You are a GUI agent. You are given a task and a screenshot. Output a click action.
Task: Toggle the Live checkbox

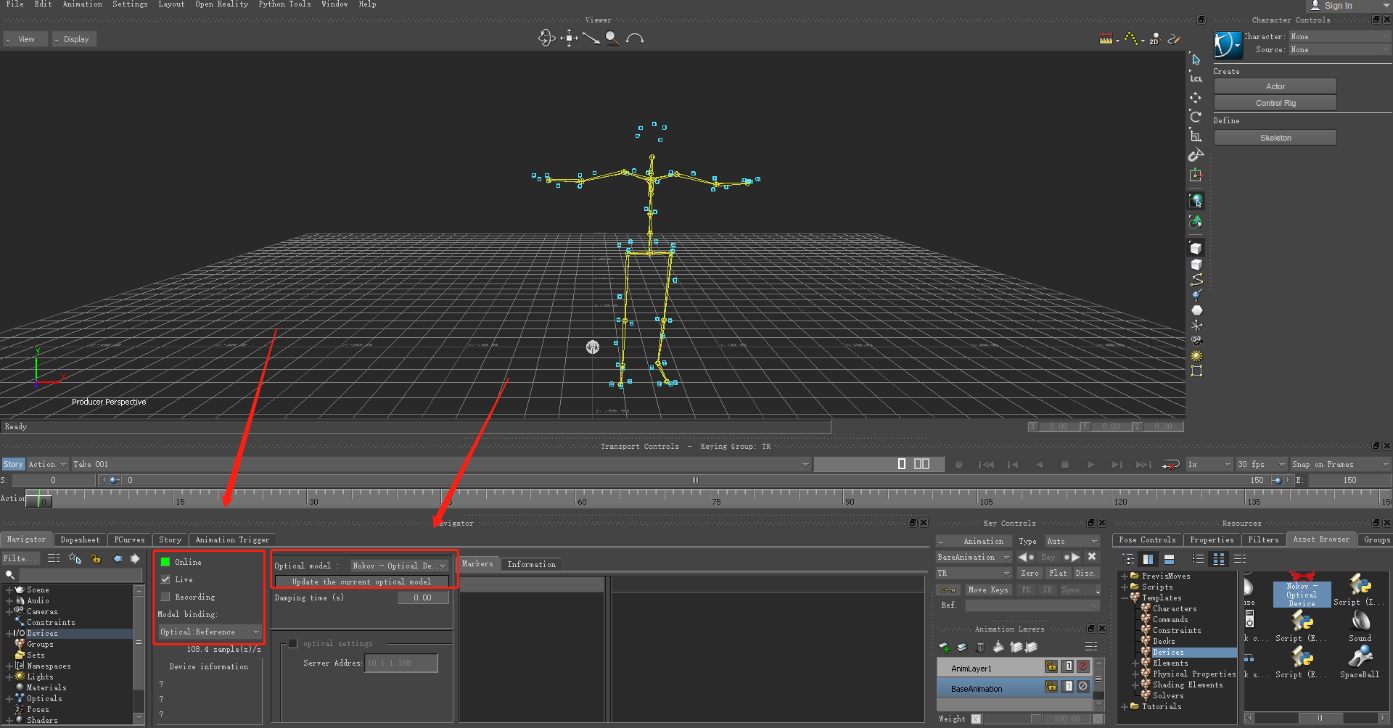[x=165, y=579]
